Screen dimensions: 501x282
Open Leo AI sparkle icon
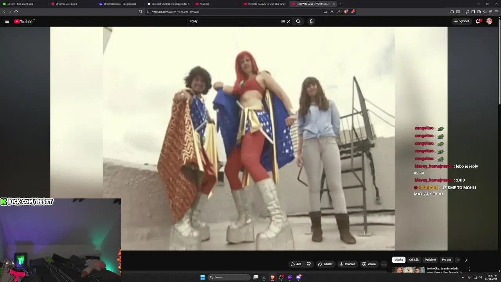coord(485,12)
